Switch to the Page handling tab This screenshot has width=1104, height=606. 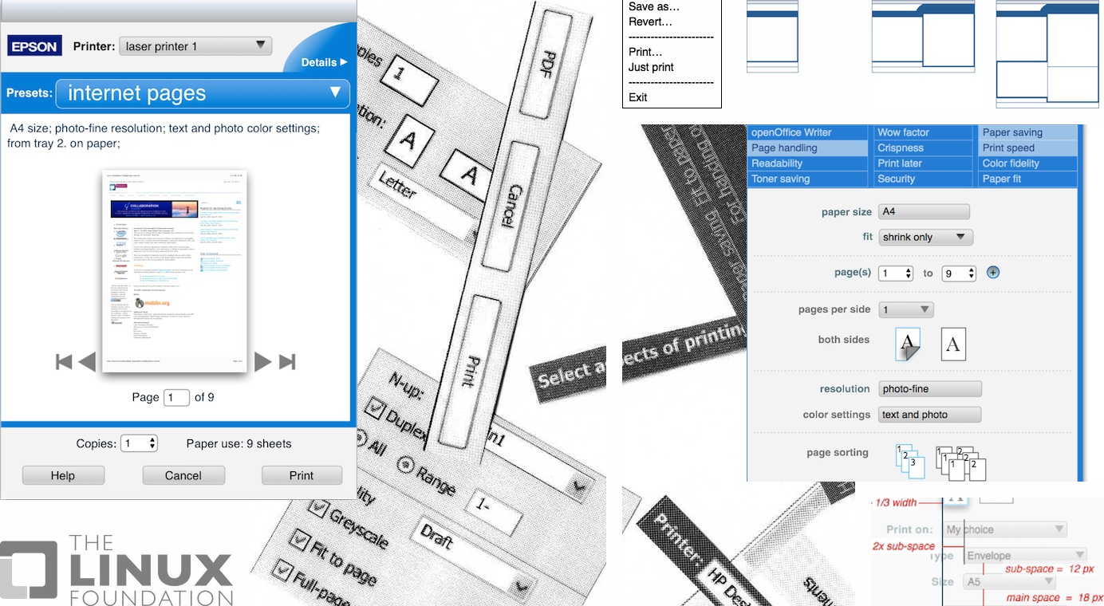click(808, 148)
